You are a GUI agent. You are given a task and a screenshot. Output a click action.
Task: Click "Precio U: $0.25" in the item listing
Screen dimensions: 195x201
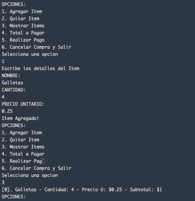tap(102, 189)
